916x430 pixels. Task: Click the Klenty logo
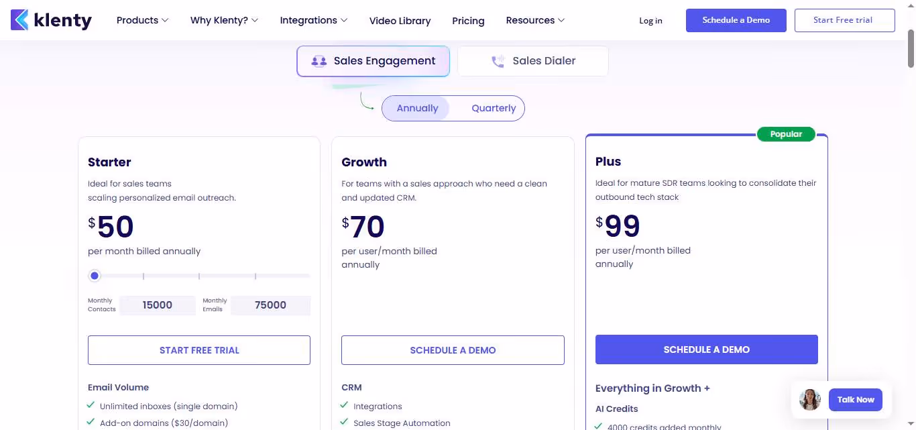click(x=52, y=20)
